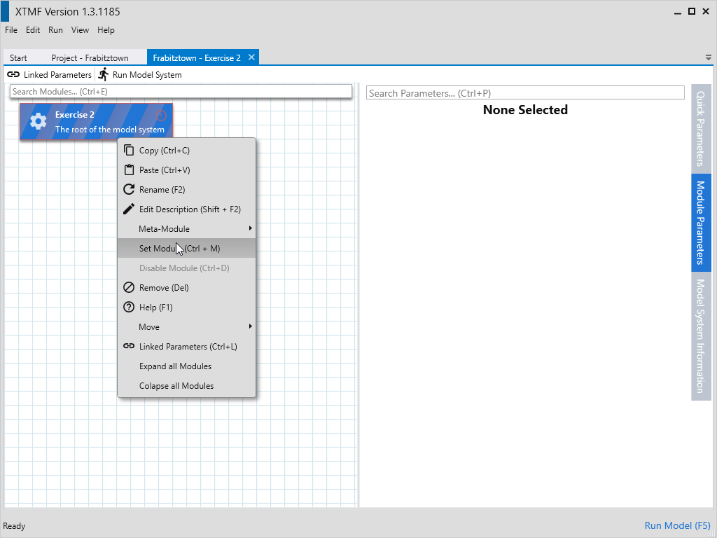This screenshot has height=538, width=717.
Task: Click the Help question mark icon
Action: click(128, 308)
